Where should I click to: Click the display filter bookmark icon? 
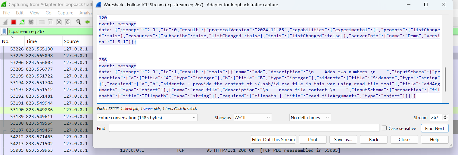click(4, 31)
